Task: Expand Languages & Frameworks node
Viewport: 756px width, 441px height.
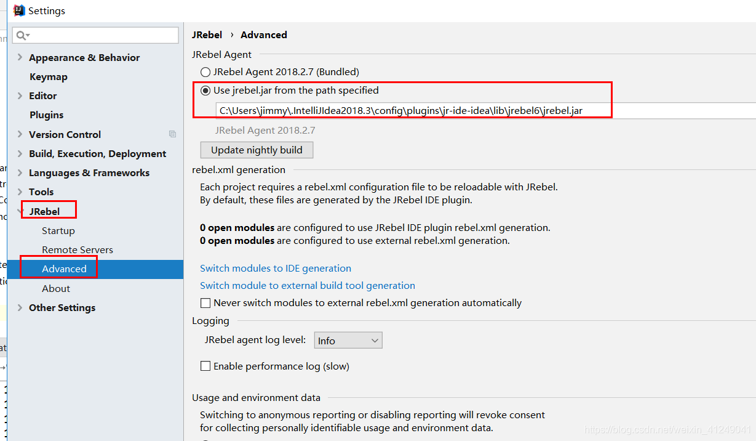Action: click(20, 172)
